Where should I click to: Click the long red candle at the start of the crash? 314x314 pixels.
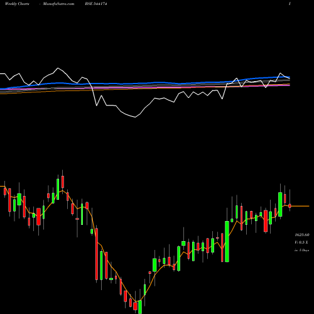tap(97, 254)
